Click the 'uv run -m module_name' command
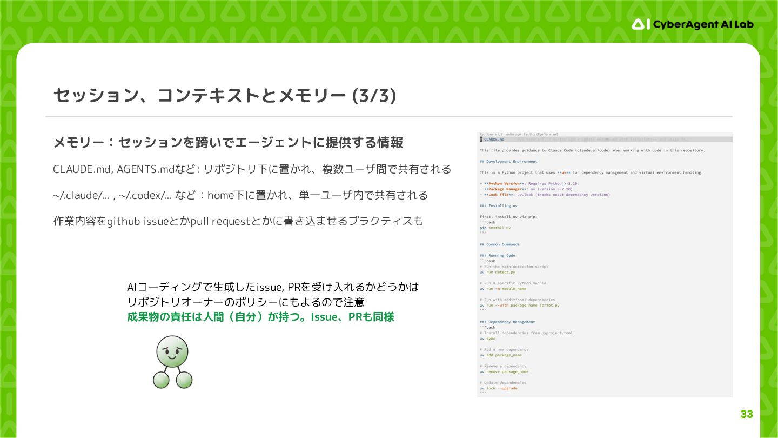Image resolution: width=778 pixels, height=438 pixels. 502,289
